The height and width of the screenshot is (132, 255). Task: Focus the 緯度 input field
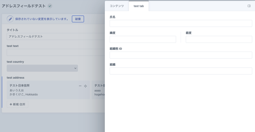click(143, 39)
